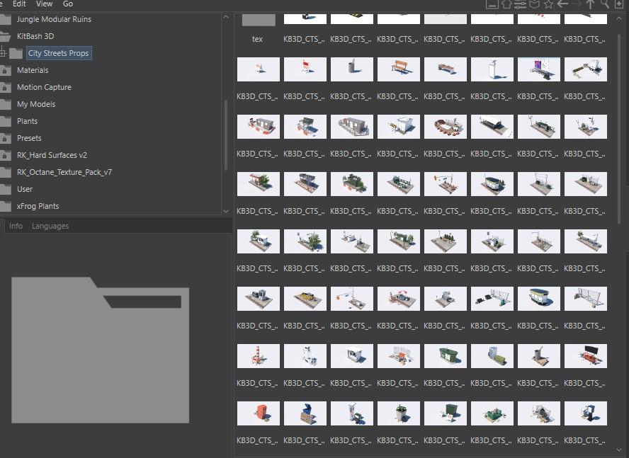Select the oval red plaza thumbnail
Image resolution: width=629 pixels, height=458 pixels.
[446, 127]
